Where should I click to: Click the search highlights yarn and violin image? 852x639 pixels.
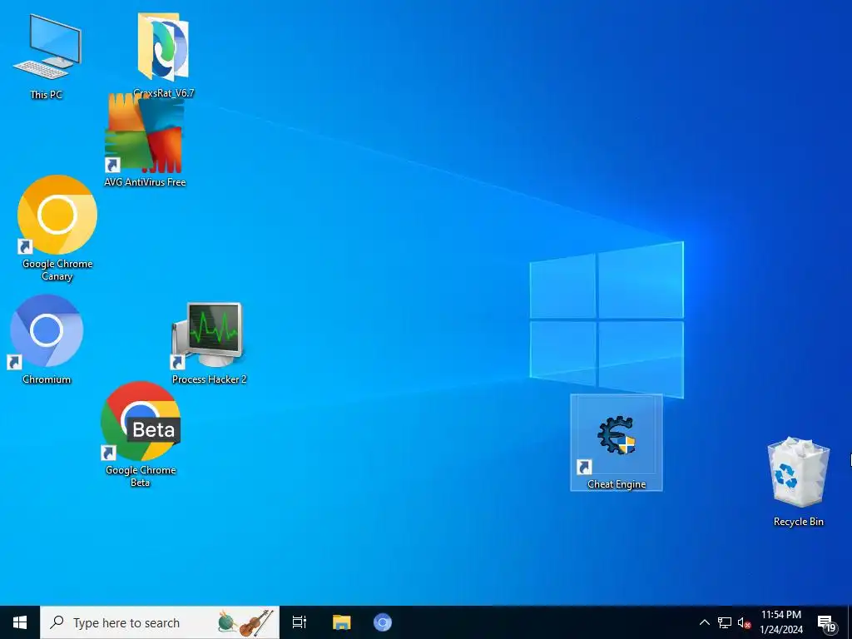click(x=245, y=622)
